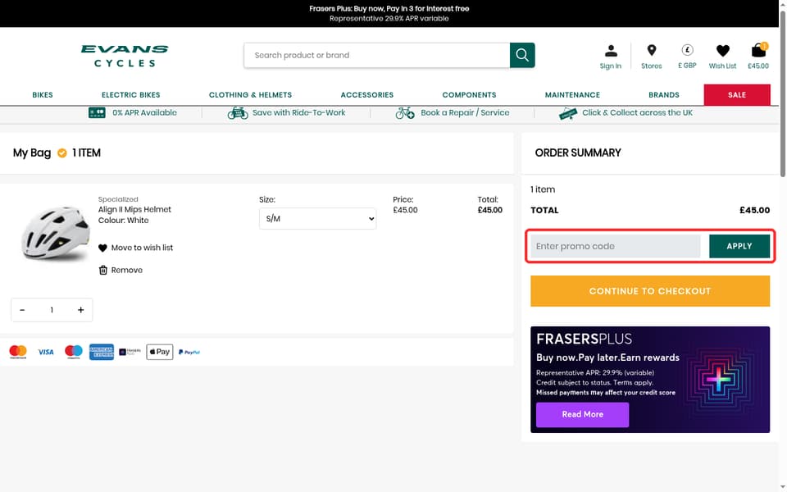Click the Frasers Plus top banner text

389,8
